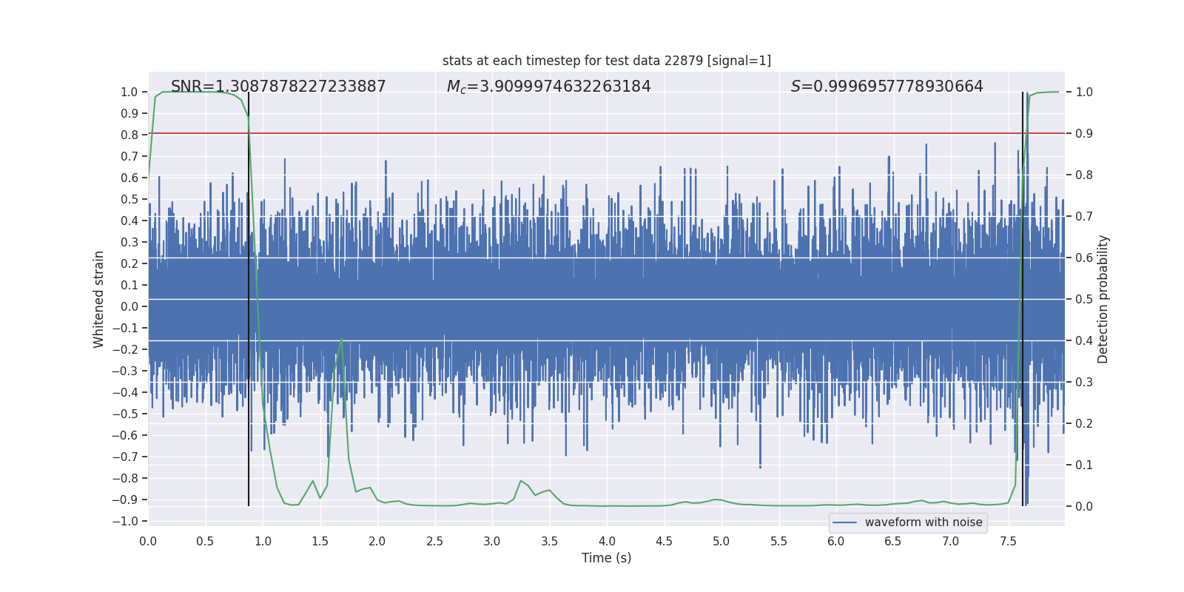Click the 'Time (s)' x-axis label
Screen dimensions: 1184x592
click(x=606, y=558)
